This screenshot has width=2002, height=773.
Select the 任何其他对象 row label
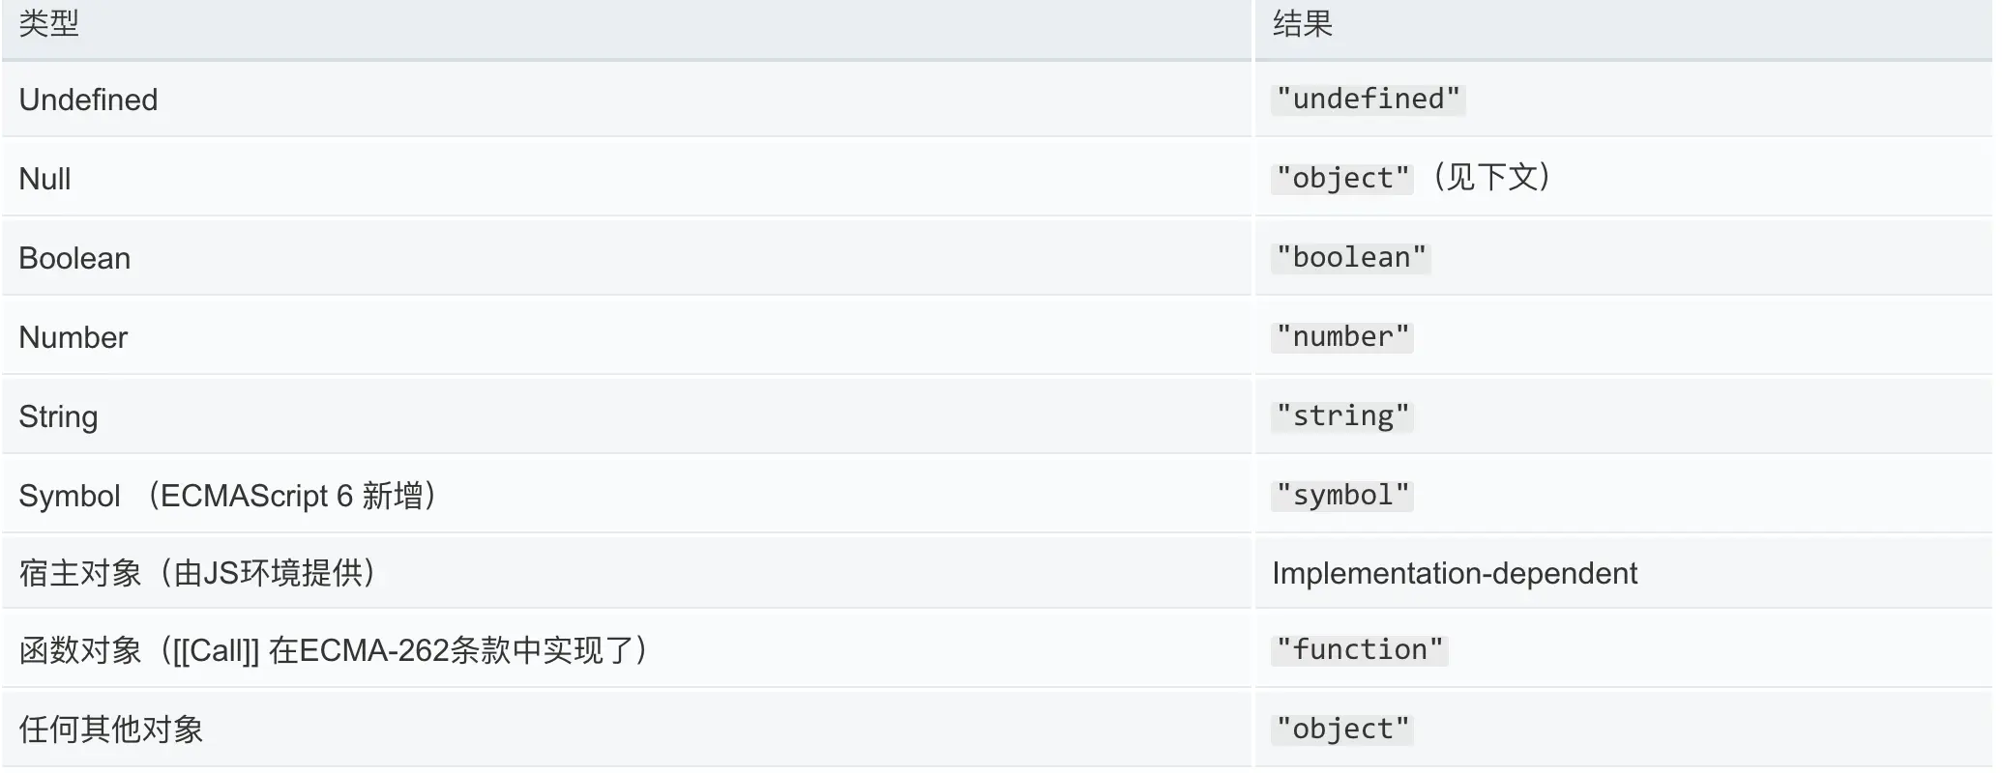click(x=111, y=730)
